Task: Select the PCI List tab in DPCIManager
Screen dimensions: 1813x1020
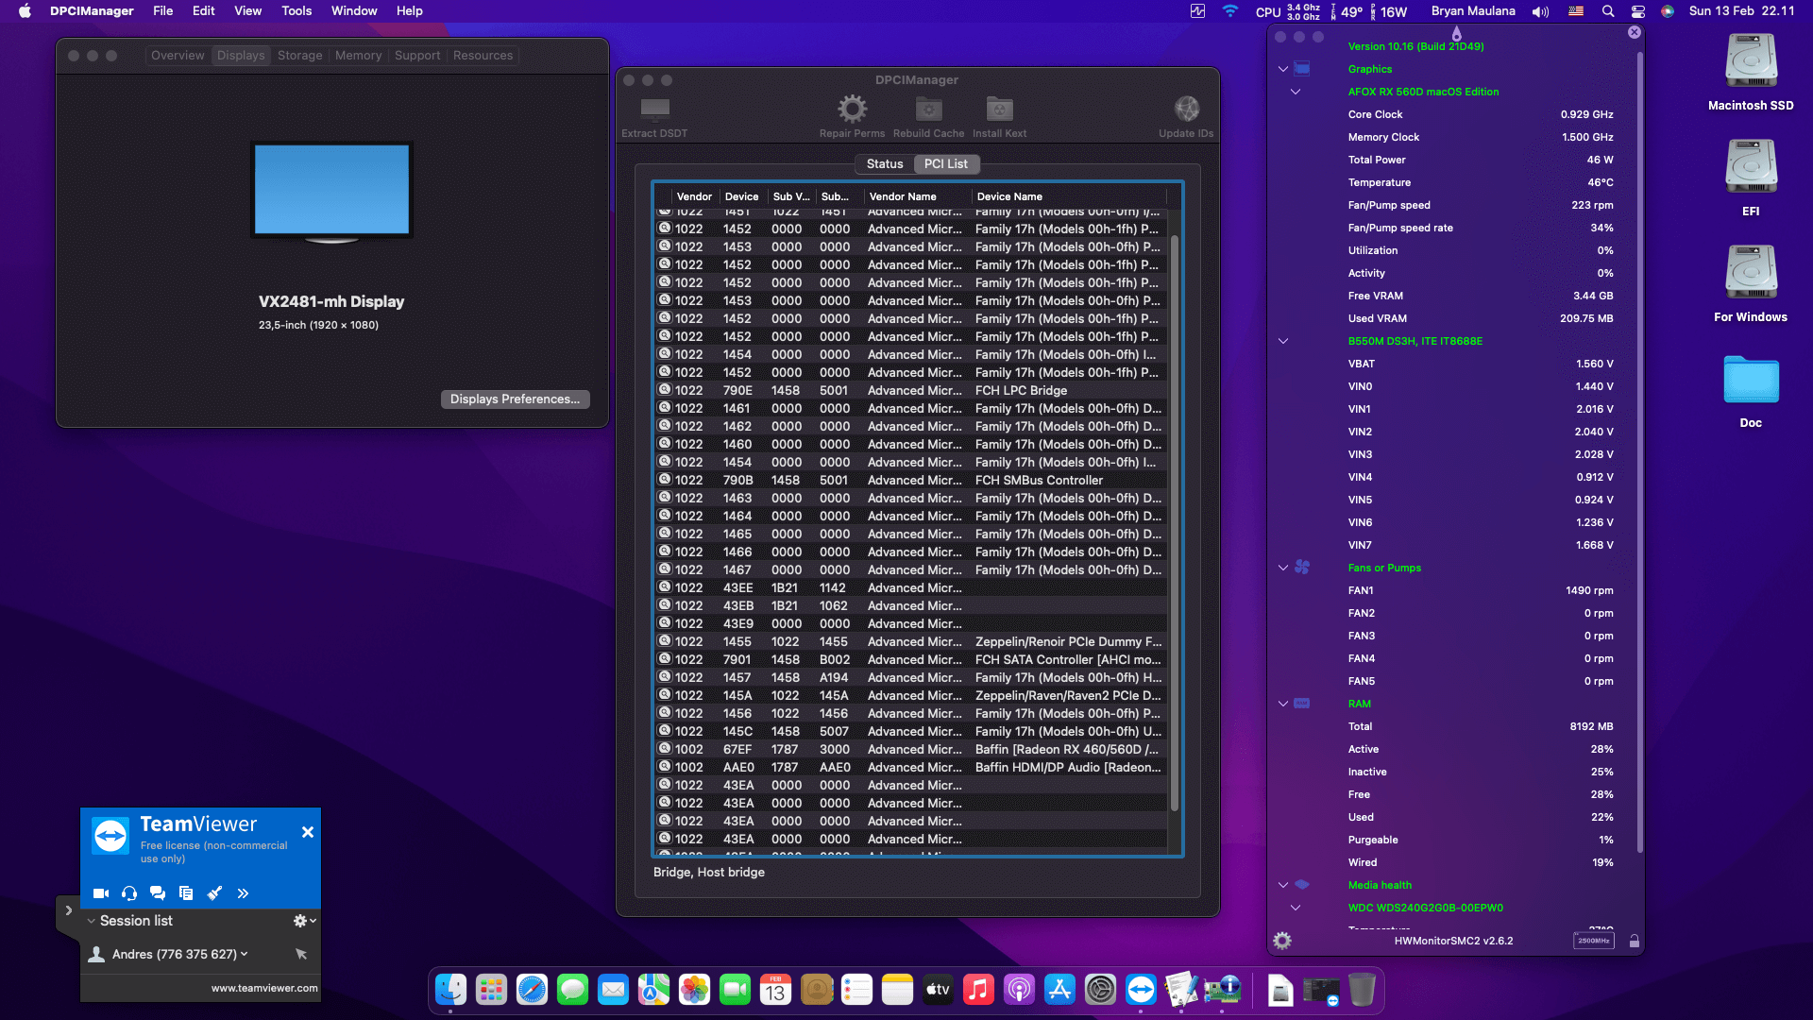Action: coord(945,164)
